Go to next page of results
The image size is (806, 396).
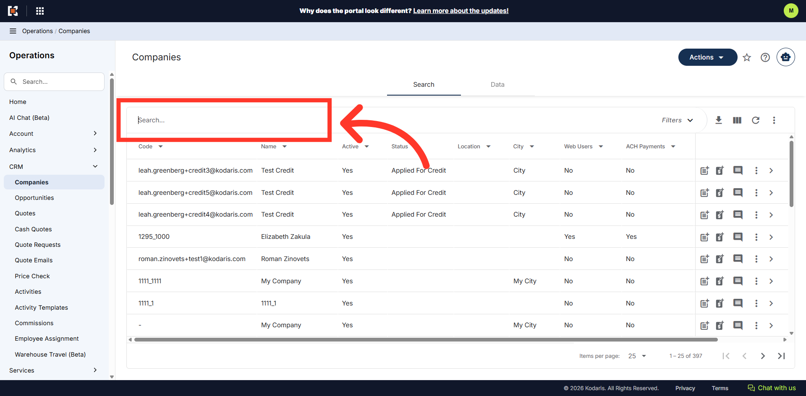(763, 356)
